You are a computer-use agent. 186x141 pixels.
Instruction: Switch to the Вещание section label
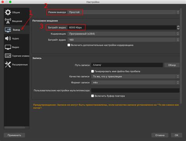pos(17,21)
